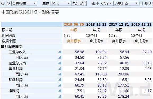
Task: Click the 净利润 row label
Action: (x=14, y=91)
